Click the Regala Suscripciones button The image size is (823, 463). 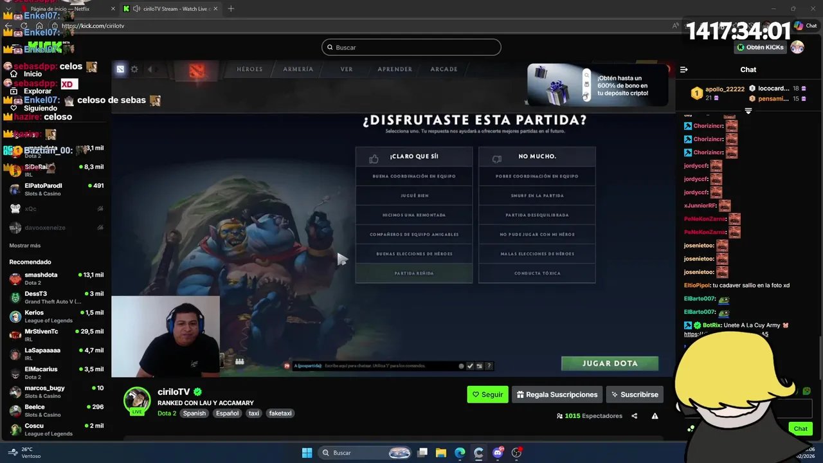coord(557,394)
